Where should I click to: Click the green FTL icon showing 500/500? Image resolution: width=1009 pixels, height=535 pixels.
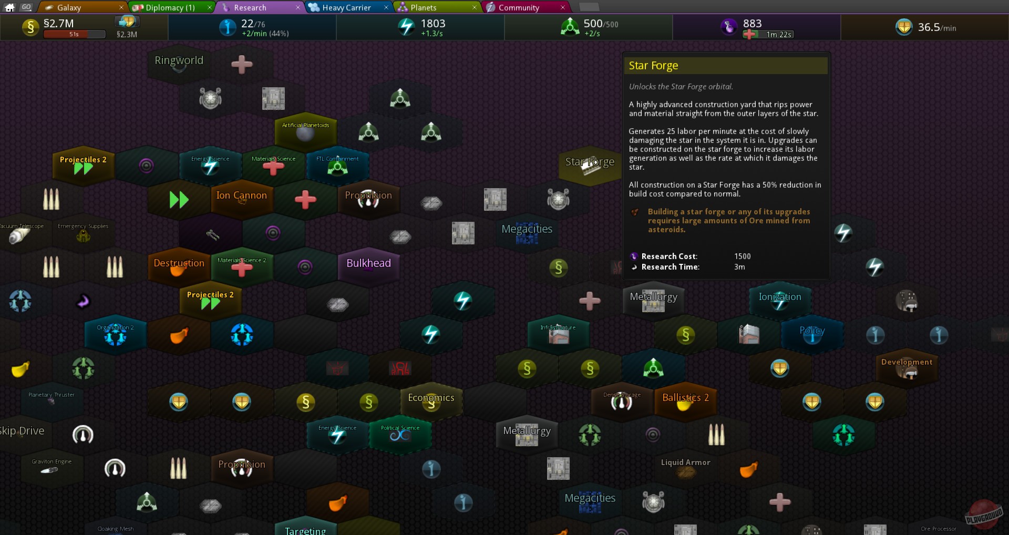click(x=570, y=27)
